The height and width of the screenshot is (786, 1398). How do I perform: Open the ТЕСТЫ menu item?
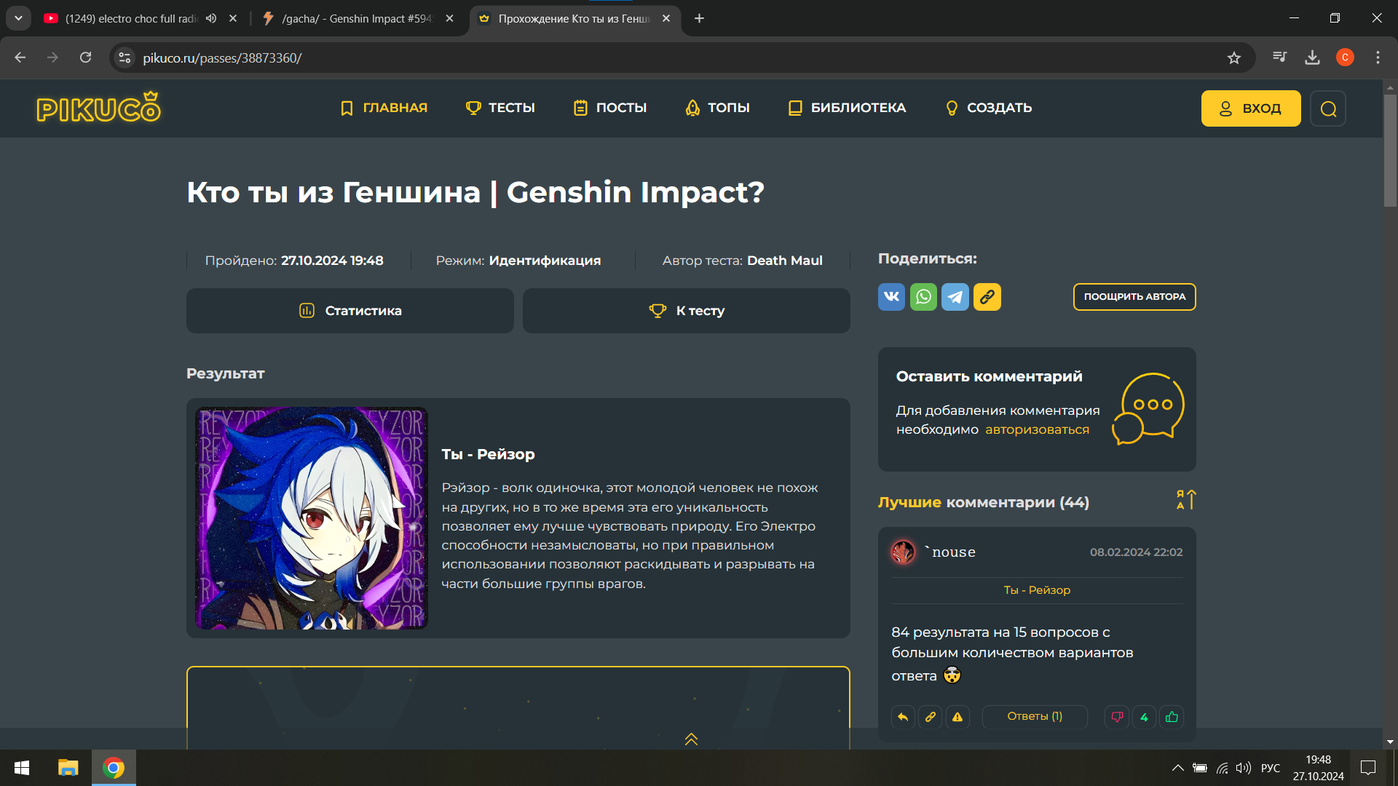click(x=500, y=108)
